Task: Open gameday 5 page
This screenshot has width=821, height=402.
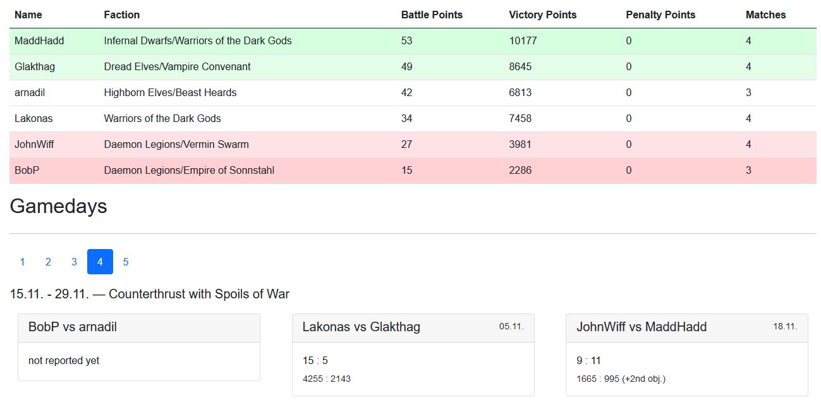Action: tap(126, 262)
